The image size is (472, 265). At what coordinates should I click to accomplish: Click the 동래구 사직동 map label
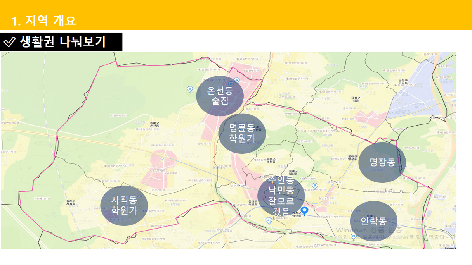71,202
